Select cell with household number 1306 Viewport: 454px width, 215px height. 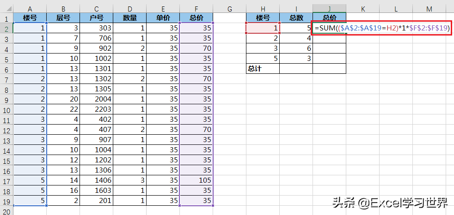(97, 170)
